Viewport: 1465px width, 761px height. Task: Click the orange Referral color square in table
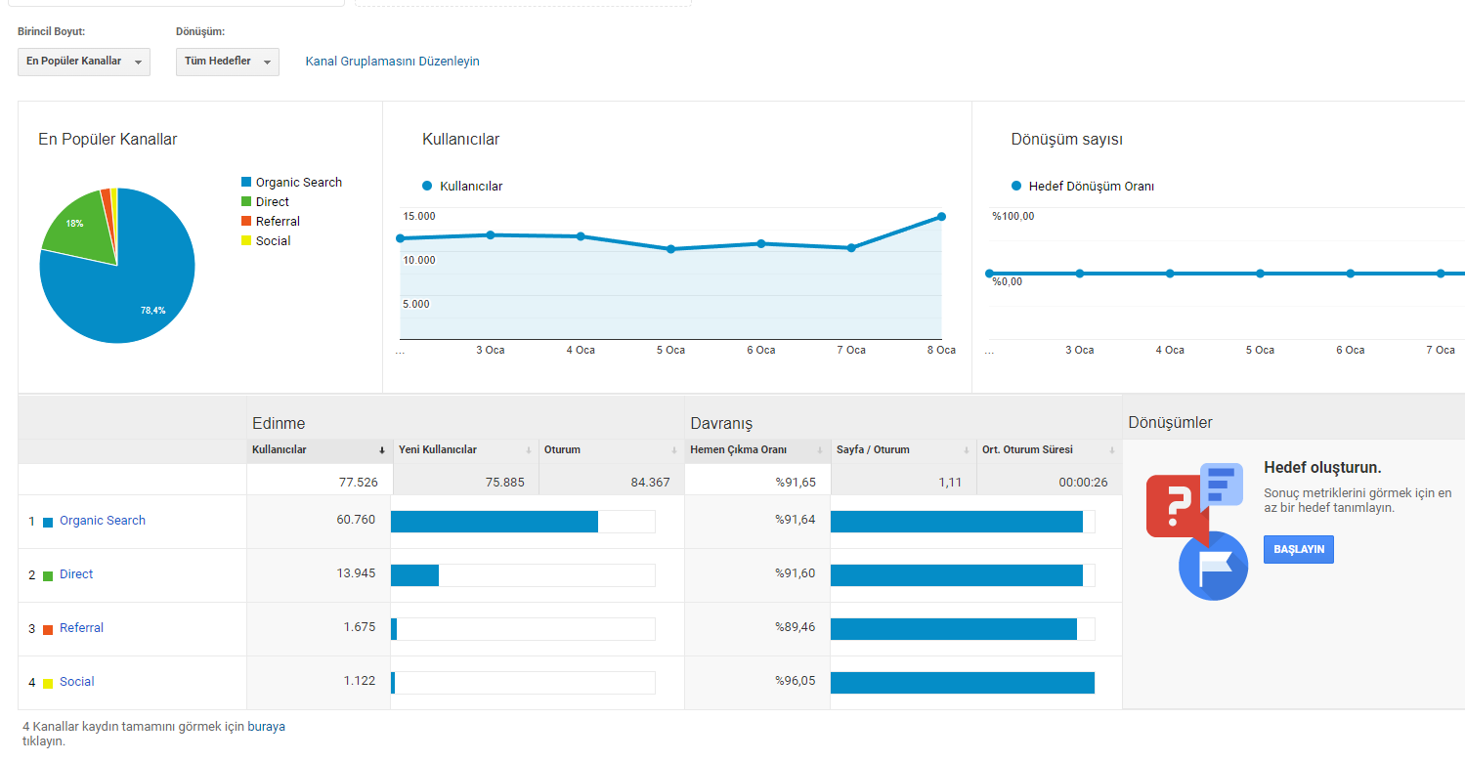48,629
